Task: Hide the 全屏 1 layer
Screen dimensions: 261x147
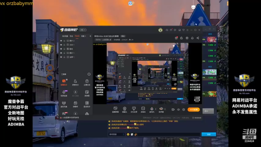Action: tap(61, 57)
